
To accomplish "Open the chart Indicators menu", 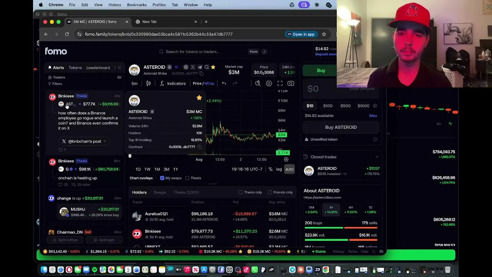I will point(173,83).
